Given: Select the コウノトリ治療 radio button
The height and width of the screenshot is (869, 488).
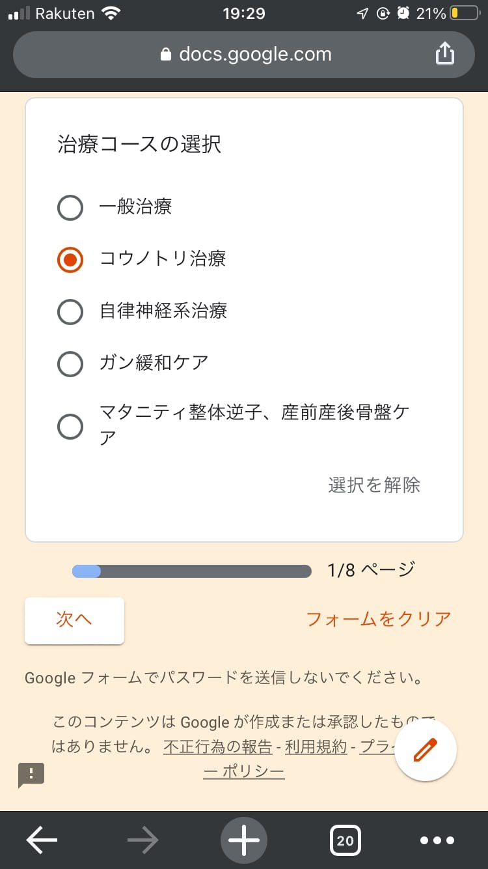Looking at the screenshot, I should point(70,259).
